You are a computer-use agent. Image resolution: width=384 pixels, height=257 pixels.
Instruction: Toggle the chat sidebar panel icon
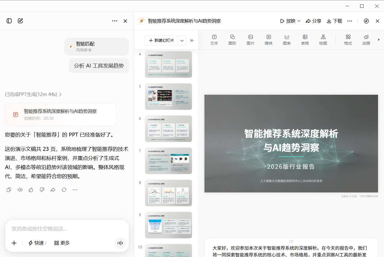pos(9,21)
